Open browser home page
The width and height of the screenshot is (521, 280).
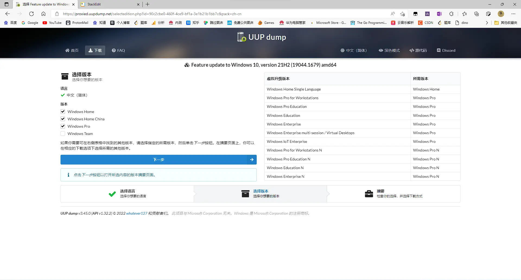click(x=43, y=14)
